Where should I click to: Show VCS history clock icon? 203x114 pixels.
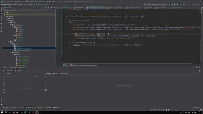click(x=193, y=4)
